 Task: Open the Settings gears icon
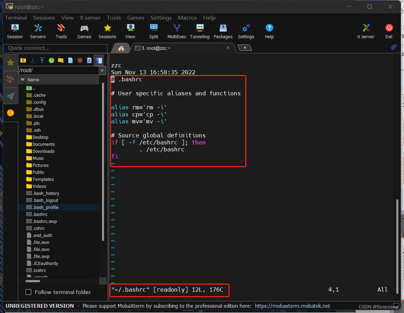click(246, 31)
